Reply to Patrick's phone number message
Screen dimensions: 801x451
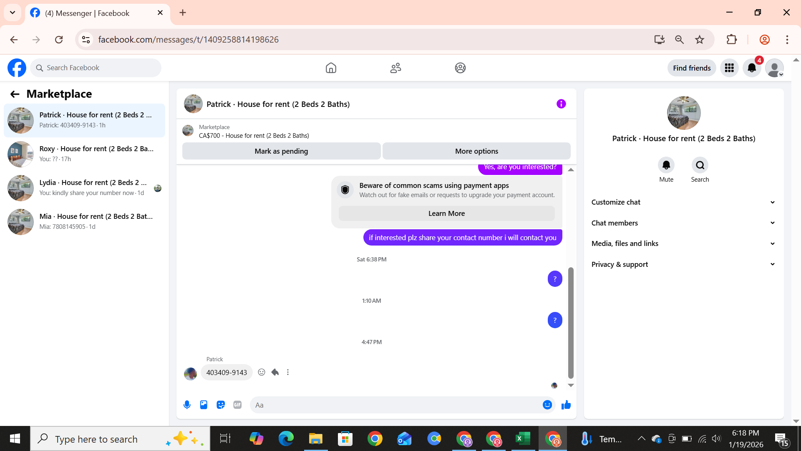[275, 372]
